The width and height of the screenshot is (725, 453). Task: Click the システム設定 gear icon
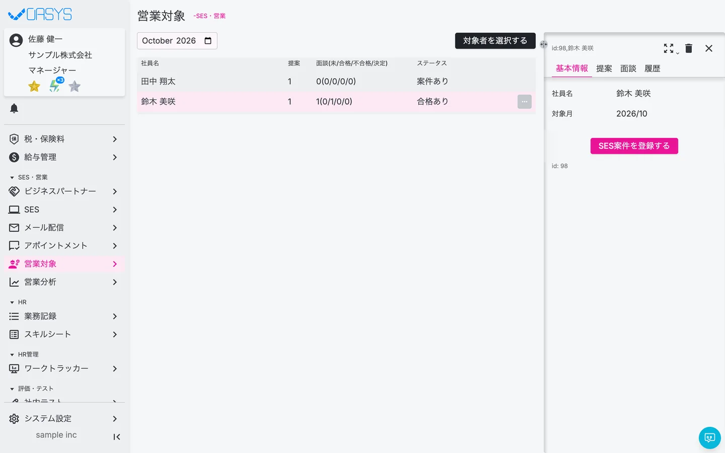pyautogui.click(x=14, y=419)
